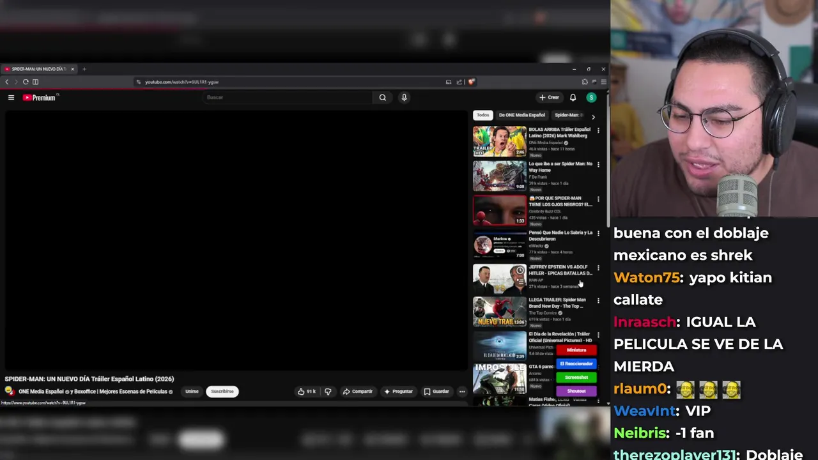Image resolution: width=818 pixels, height=460 pixels.
Task: Click the browser forward arrow
Action: pyautogui.click(x=16, y=82)
